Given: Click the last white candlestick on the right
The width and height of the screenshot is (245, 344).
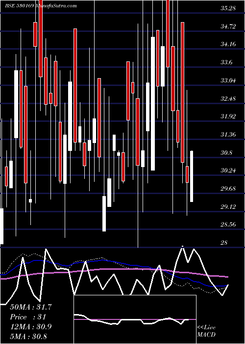Looking at the screenshot, I should pyautogui.click(x=192, y=176).
